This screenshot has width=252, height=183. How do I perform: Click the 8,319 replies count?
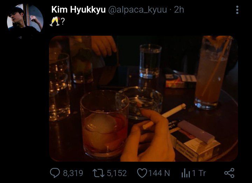tap(73, 173)
